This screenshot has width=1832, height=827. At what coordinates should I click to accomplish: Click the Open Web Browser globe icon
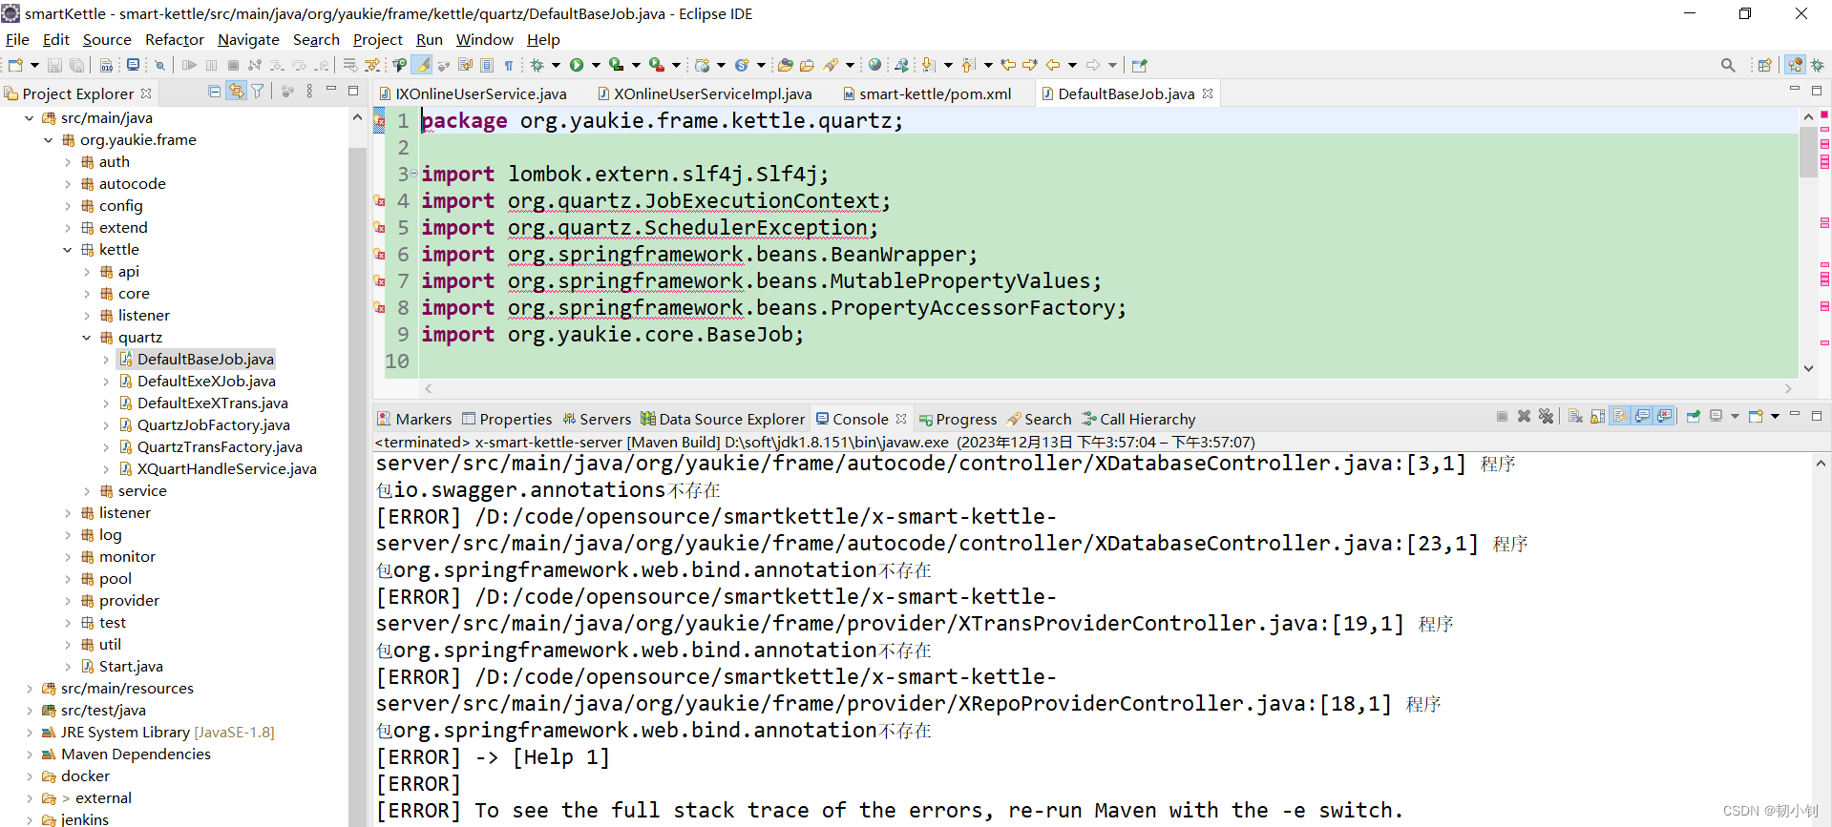click(874, 65)
